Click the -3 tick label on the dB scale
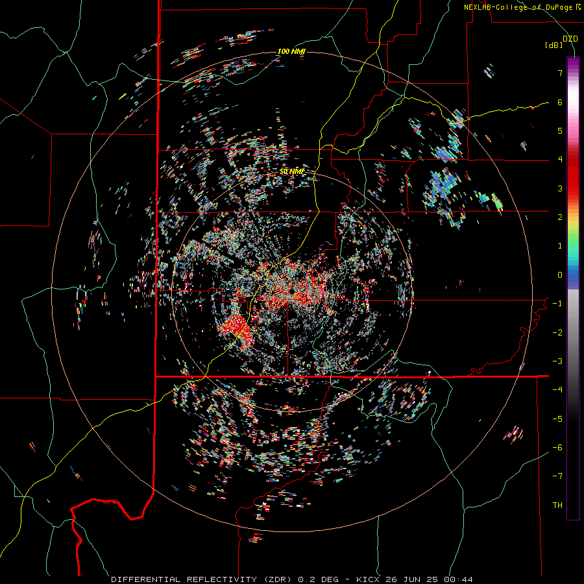The width and height of the screenshot is (584, 584). coord(557,361)
